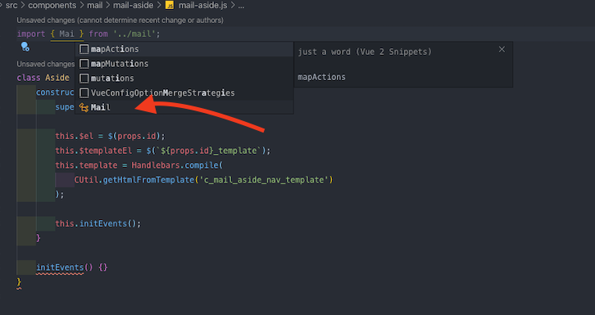This screenshot has height=315, width=595.
Task: Choose the mapMutations completion item
Action: pyautogui.click(x=184, y=64)
